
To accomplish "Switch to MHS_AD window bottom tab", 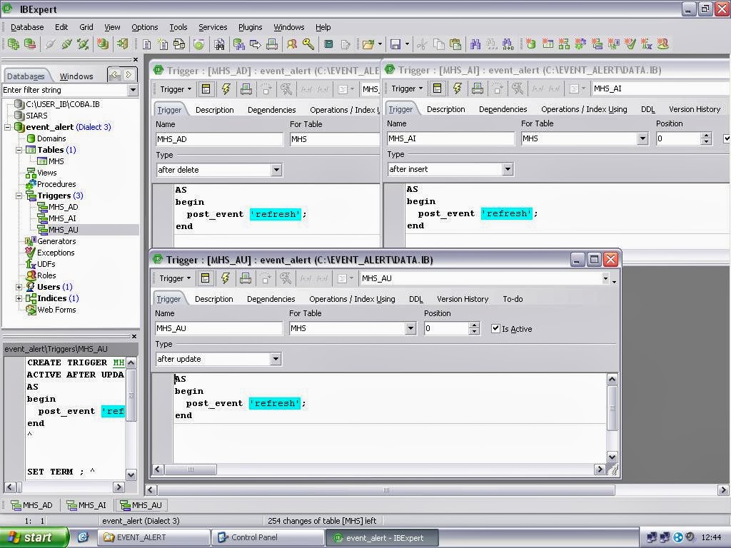I will pyautogui.click(x=32, y=505).
